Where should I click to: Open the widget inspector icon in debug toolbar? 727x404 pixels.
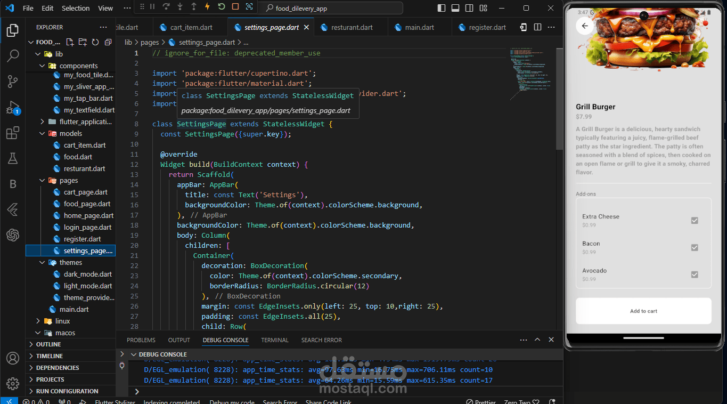pos(249,7)
